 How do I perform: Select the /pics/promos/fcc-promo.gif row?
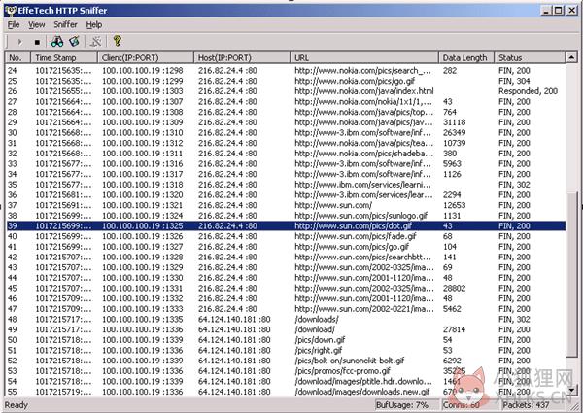pyautogui.click(x=287, y=371)
